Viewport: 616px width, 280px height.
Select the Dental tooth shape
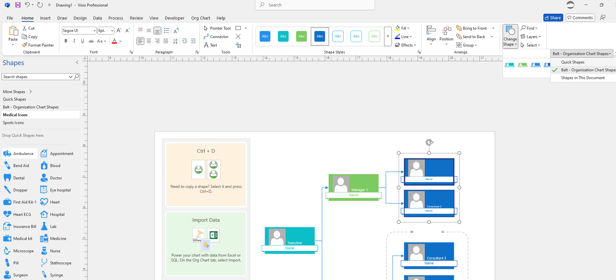pos(14,178)
